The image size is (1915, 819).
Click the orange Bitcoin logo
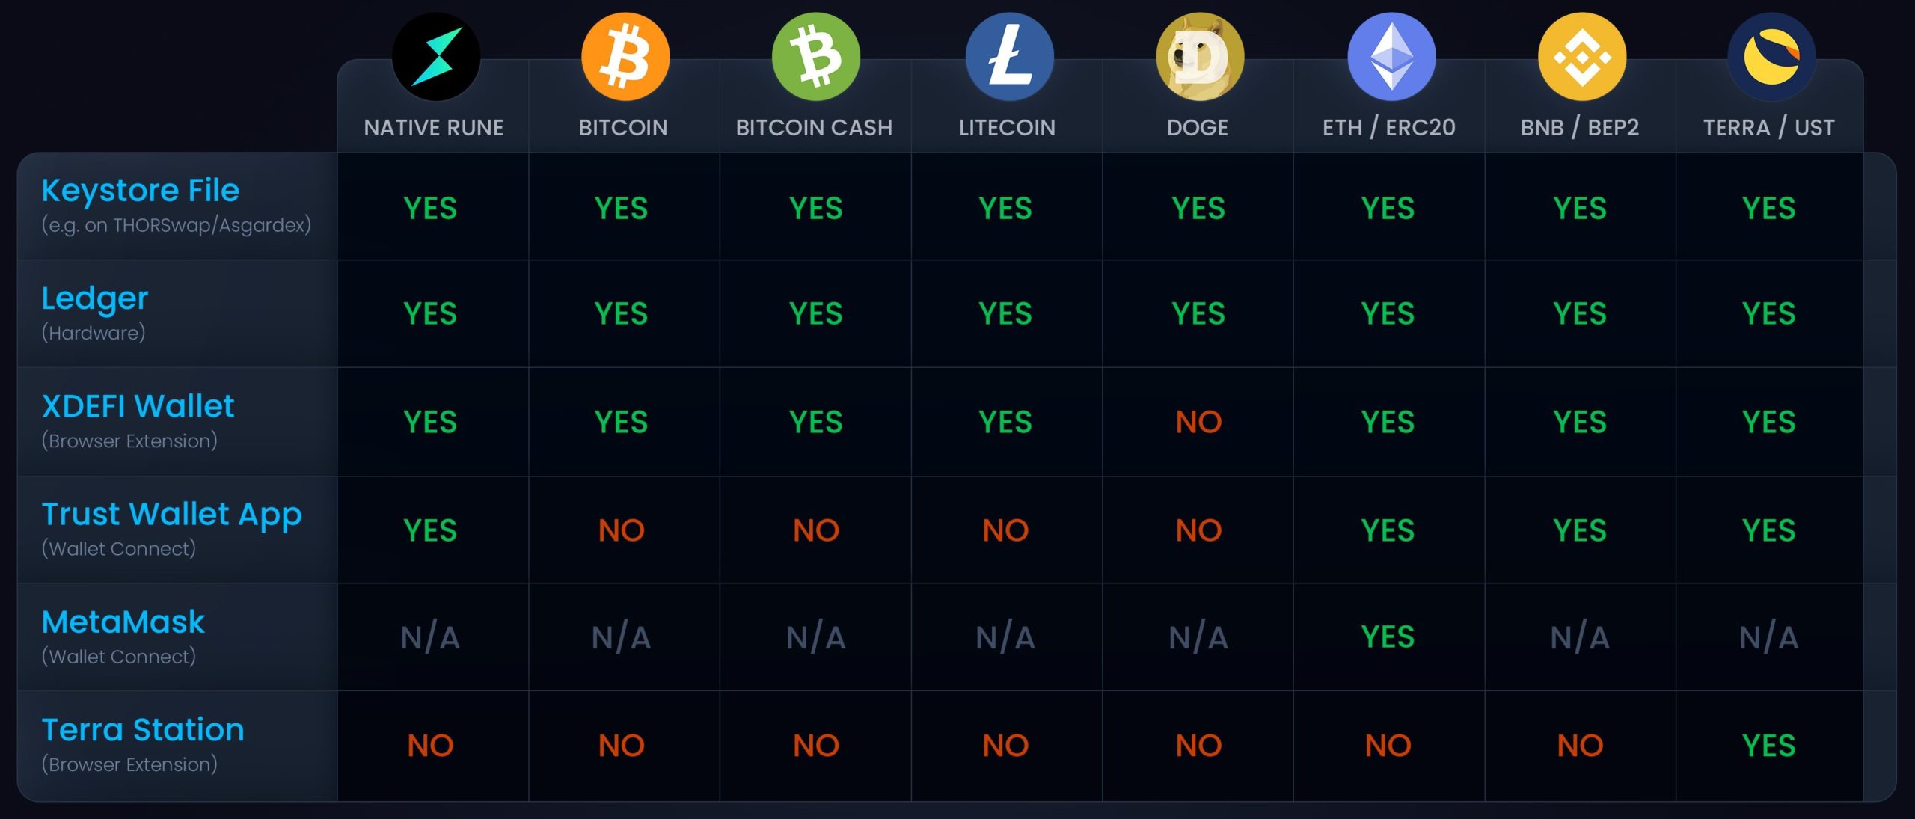coord(625,57)
